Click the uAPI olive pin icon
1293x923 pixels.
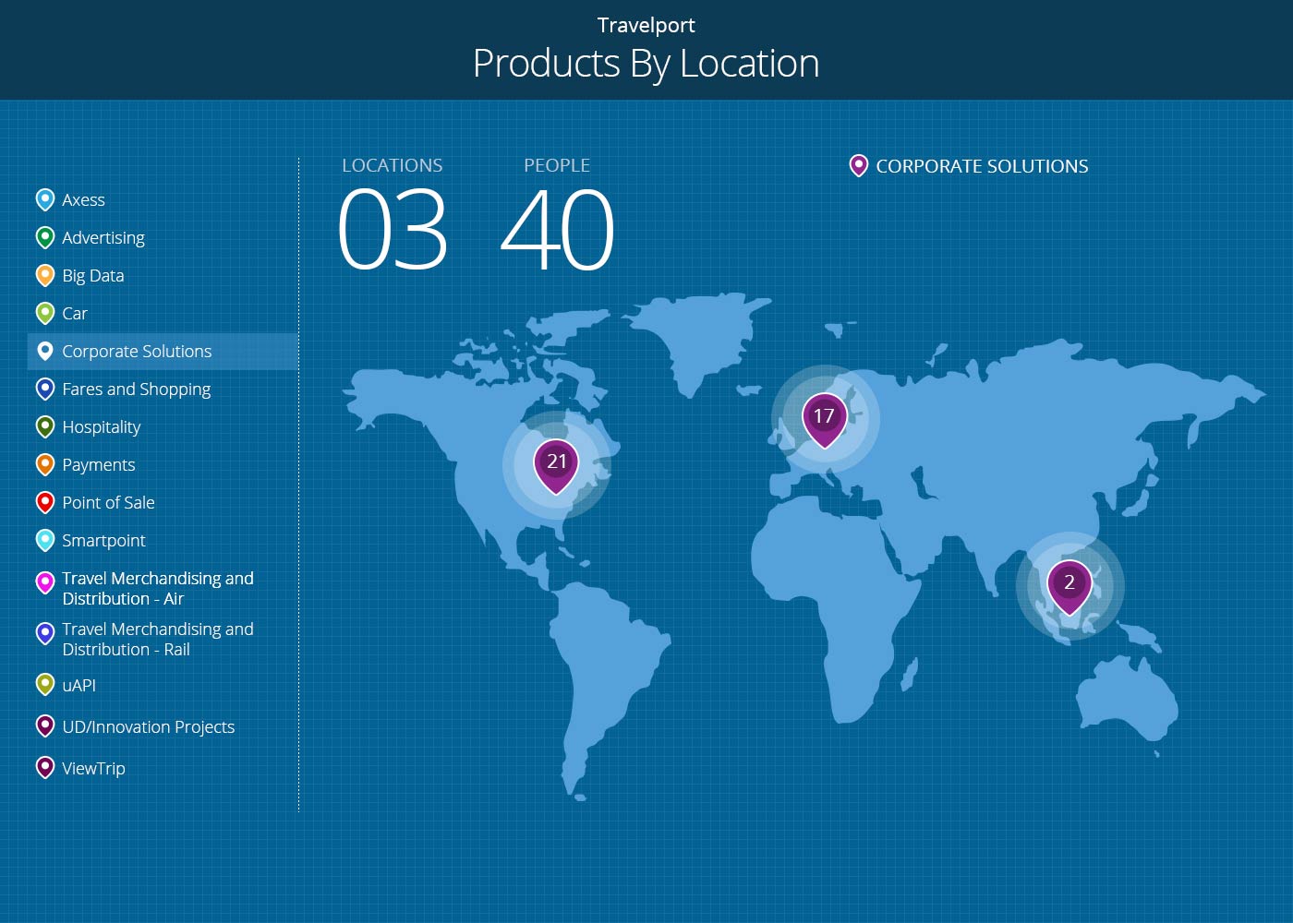pyautogui.click(x=44, y=684)
